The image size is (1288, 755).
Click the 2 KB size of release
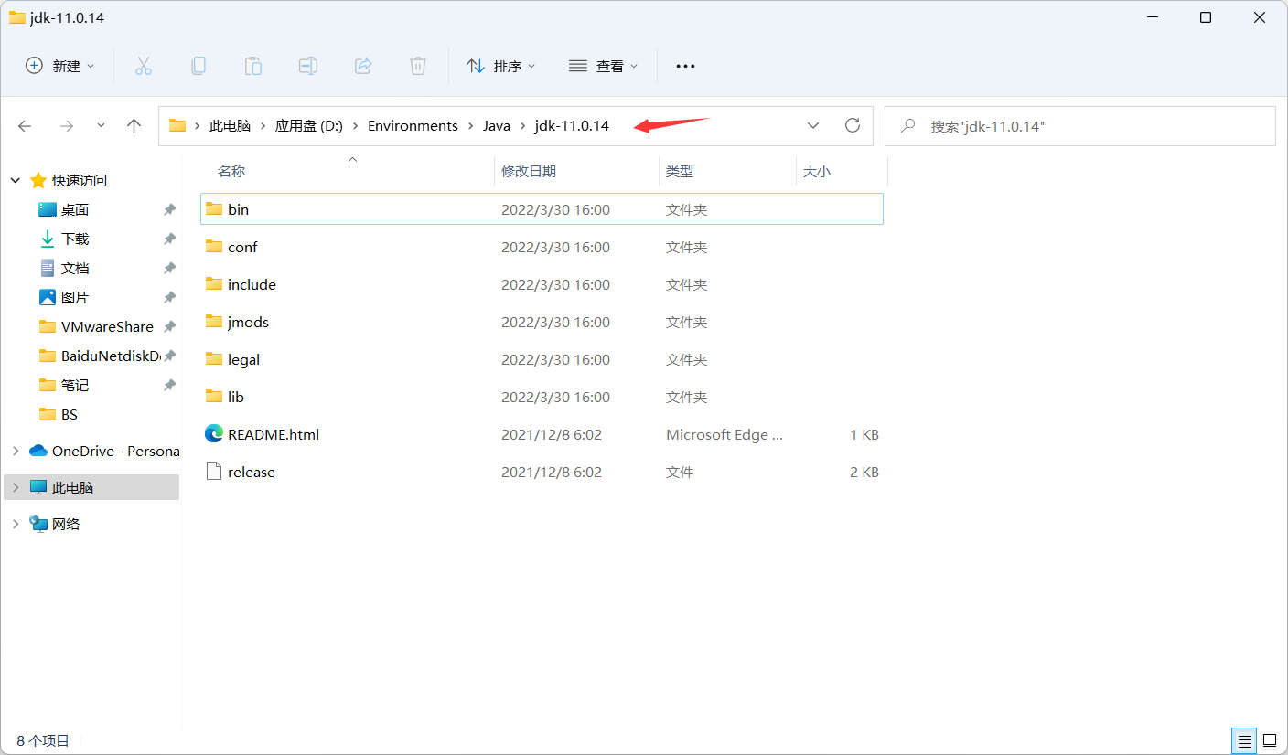(x=864, y=472)
